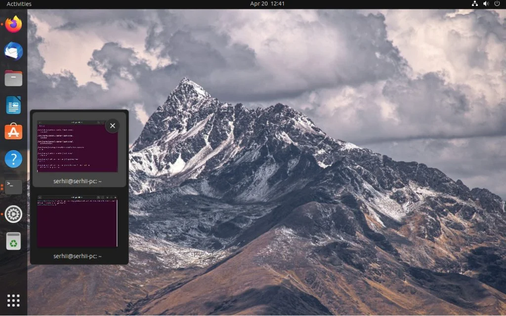Screen dimensions: 506x316
Task: Close the top terminal window preview
Action: tap(112, 125)
